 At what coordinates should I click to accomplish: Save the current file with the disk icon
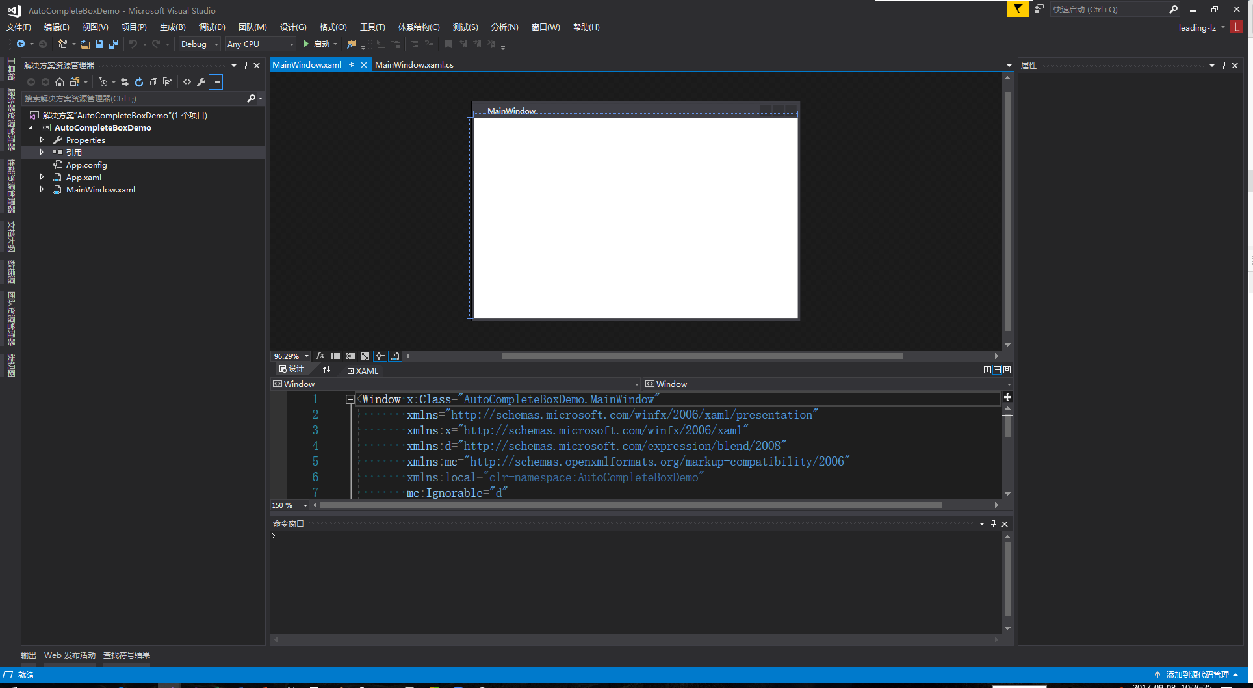pos(99,44)
